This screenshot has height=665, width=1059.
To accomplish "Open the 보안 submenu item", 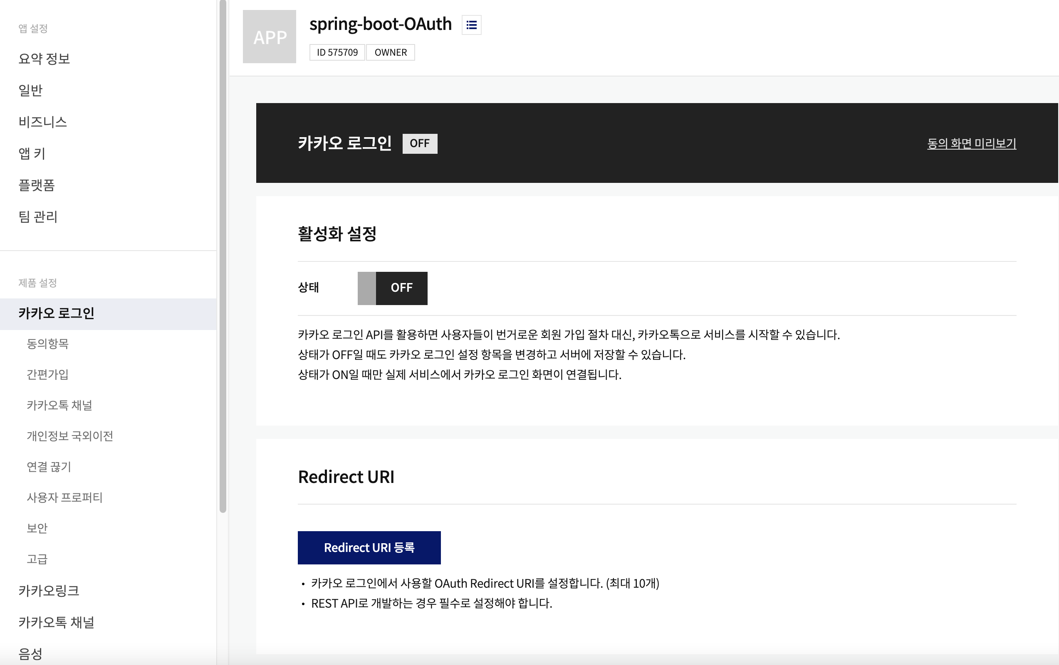I will pyautogui.click(x=37, y=528).
